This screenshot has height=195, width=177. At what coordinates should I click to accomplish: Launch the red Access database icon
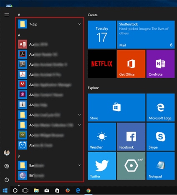click(23, 44)
